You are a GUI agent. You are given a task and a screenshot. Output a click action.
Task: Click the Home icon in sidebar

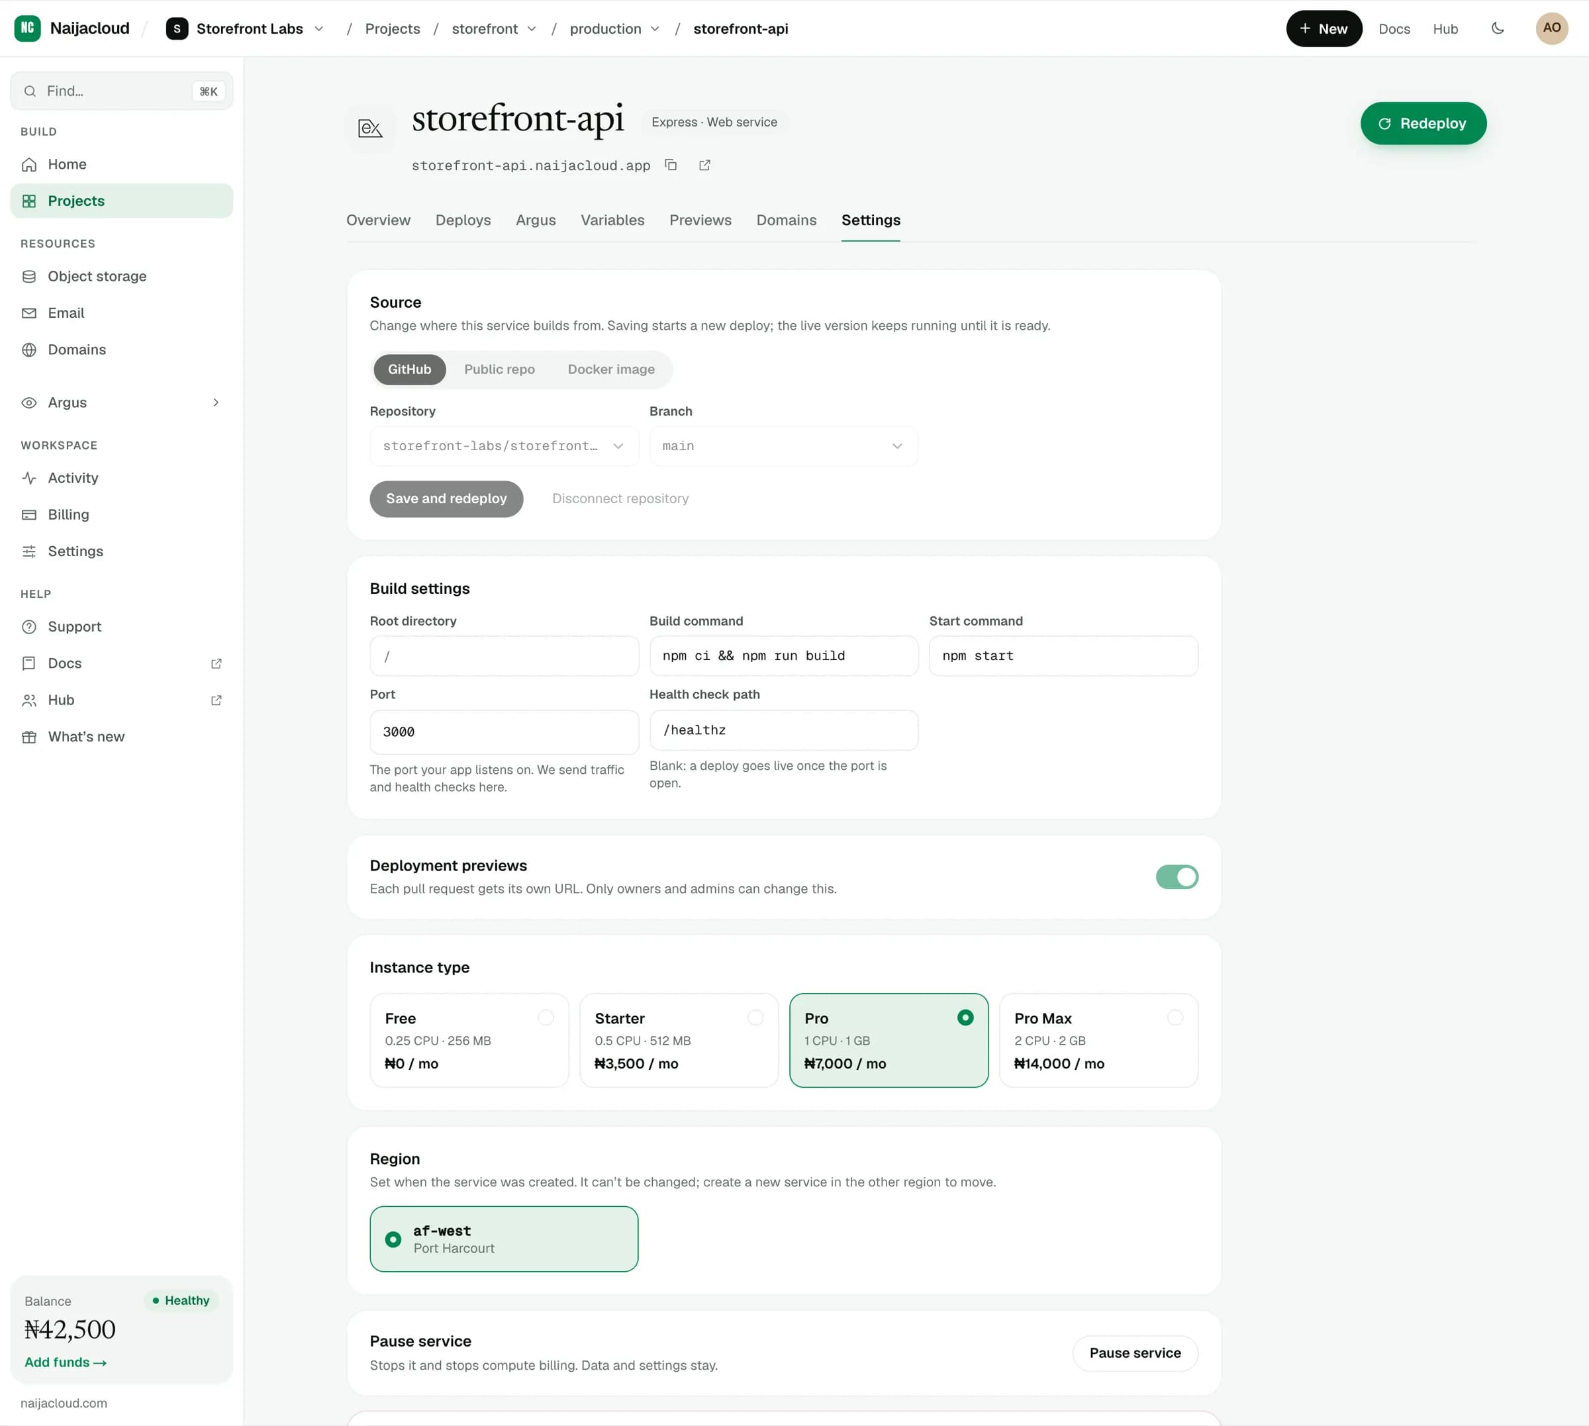(x=29, y=165)
